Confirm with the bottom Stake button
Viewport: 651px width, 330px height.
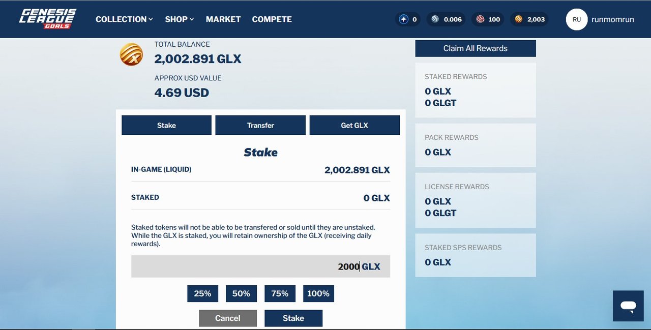(x=293, y=318)
